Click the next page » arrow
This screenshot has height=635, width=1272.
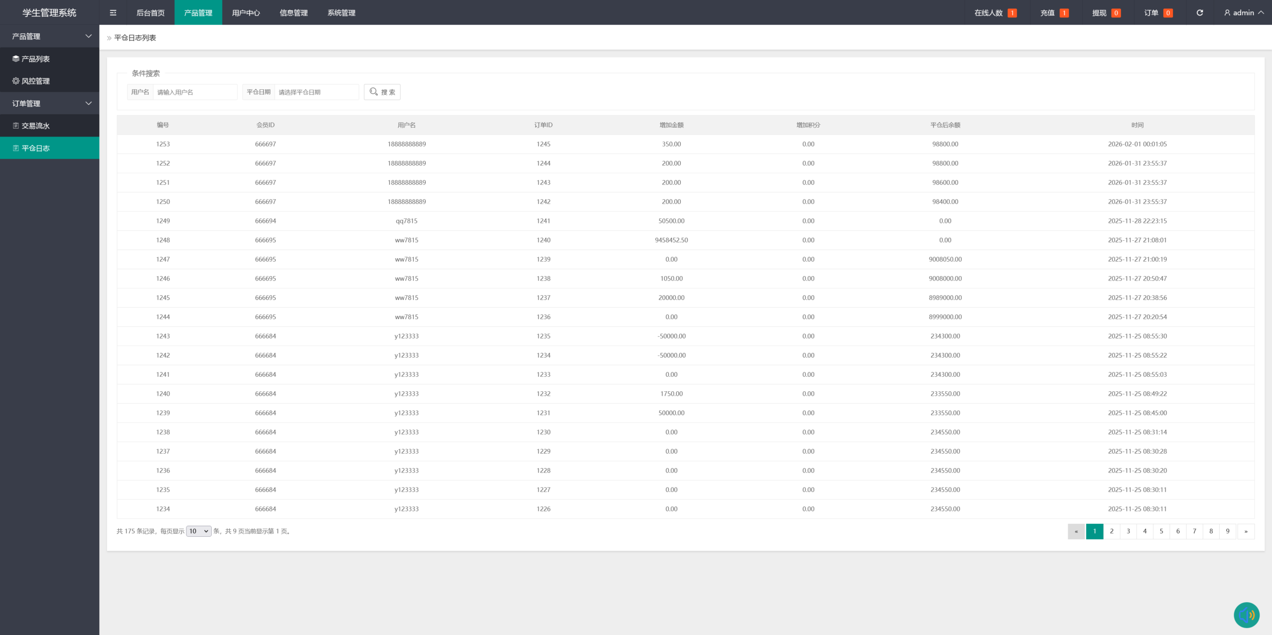click(x=1246, y=531)
